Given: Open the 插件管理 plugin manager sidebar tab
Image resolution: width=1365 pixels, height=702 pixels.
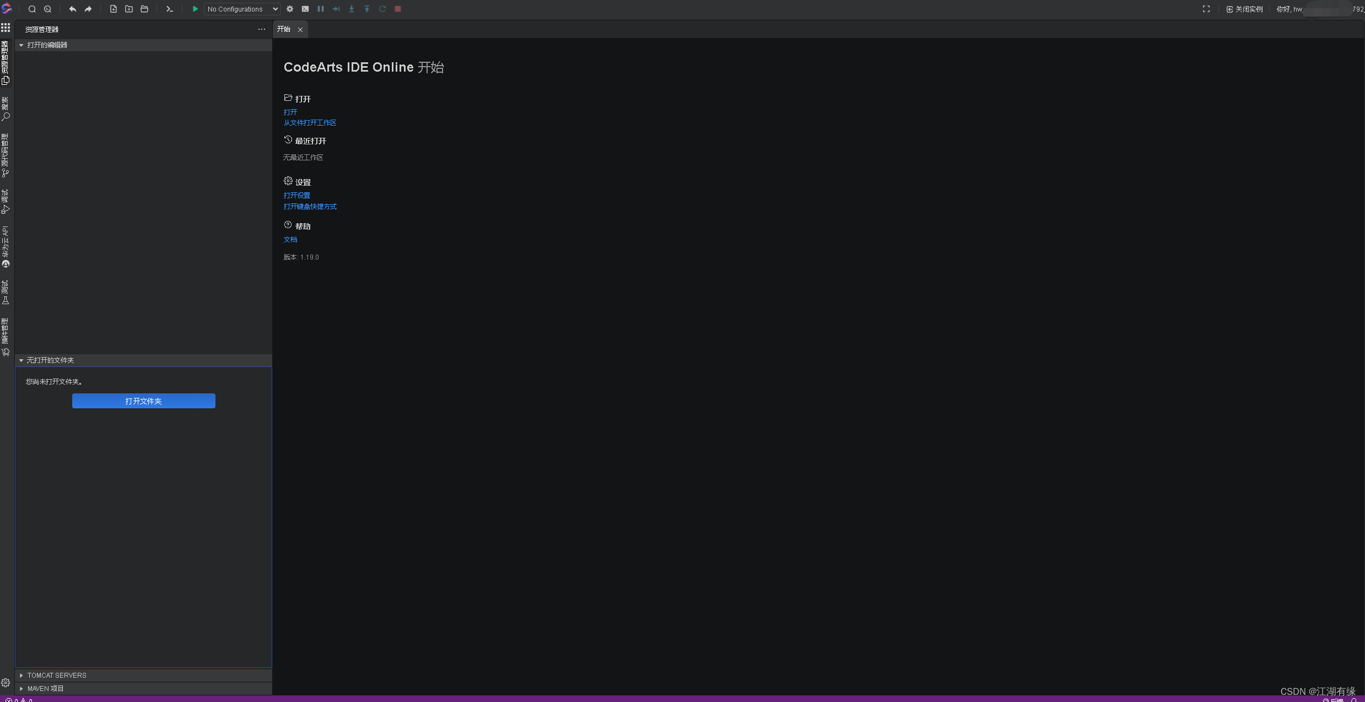Looking at the screenshot, I should pos(6,337).
